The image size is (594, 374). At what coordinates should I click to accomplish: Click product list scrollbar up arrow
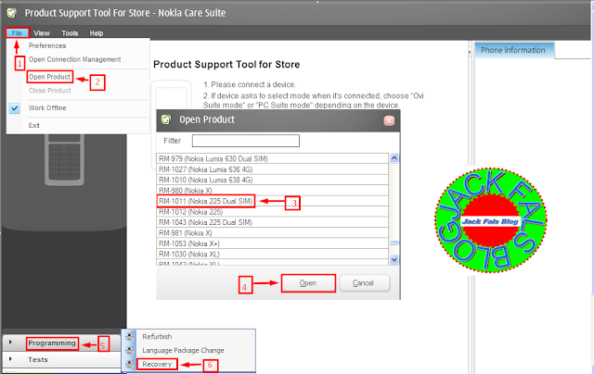pyautogui.click(x=394, y=158)
